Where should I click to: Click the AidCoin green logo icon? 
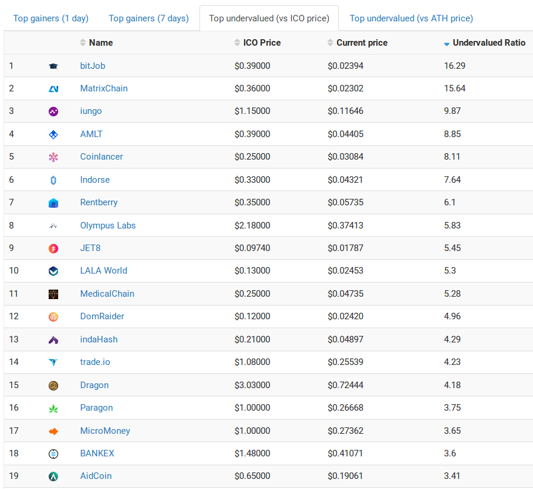pyautogui.click(x=53, y=477)
